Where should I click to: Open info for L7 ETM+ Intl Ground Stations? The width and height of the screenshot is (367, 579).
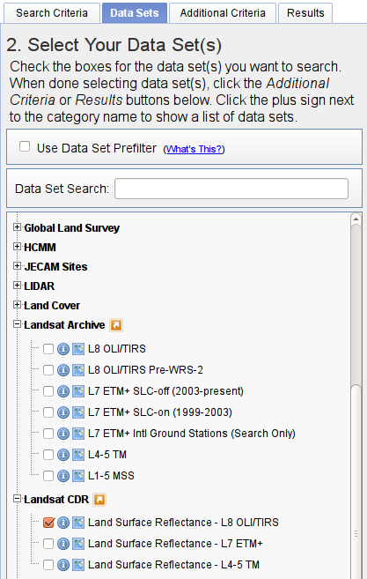coord(63,434)
